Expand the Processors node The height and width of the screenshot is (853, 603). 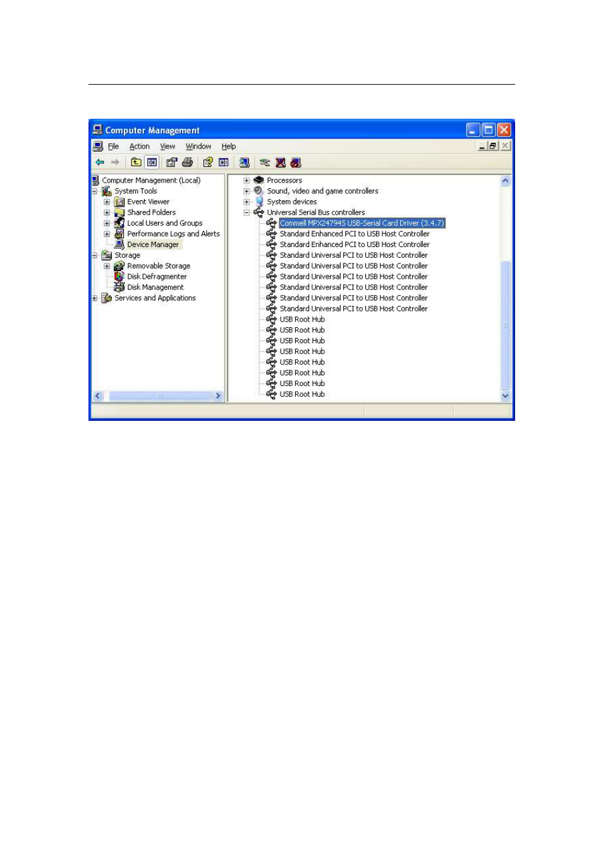[x=247, y=181]
